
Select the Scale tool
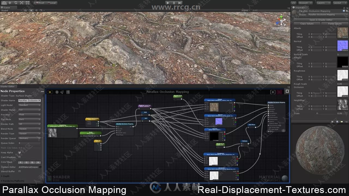tap(21, 3)
